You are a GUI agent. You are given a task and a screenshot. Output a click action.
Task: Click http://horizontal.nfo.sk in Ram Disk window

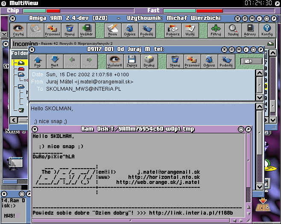coord(164,177)
